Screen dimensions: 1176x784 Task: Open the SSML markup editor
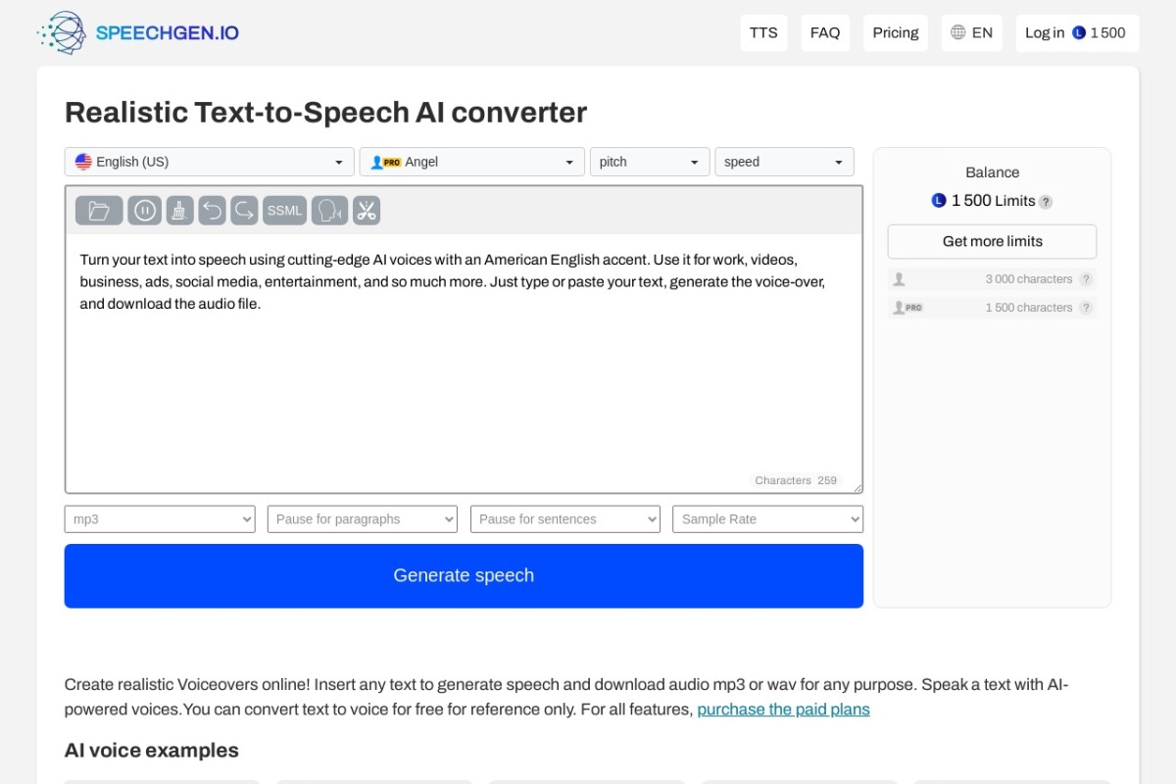coord(284,210)
